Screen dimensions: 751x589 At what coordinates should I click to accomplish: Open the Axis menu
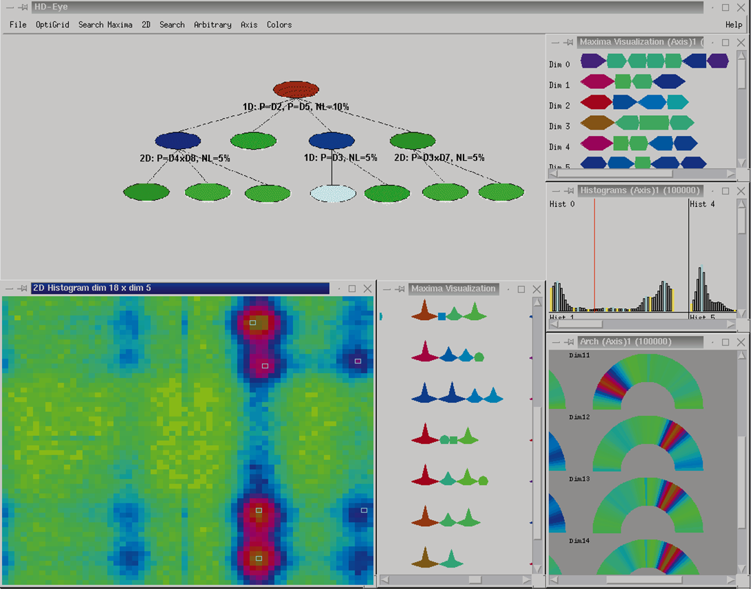[249, 24]
